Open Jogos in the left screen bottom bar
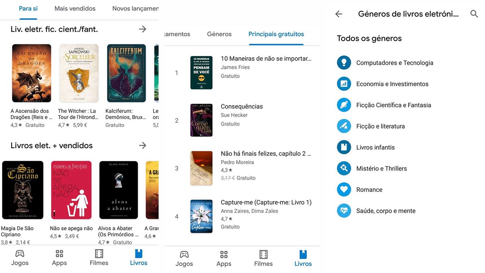 pos(20,258)
